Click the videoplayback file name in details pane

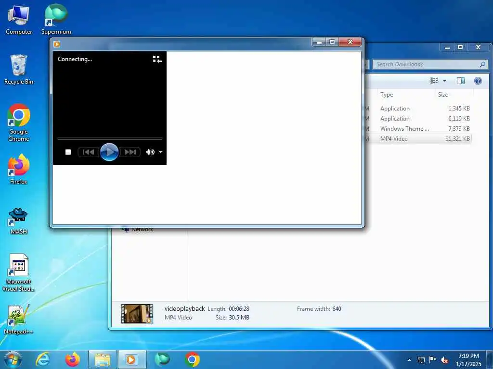[x=184, y=309]
